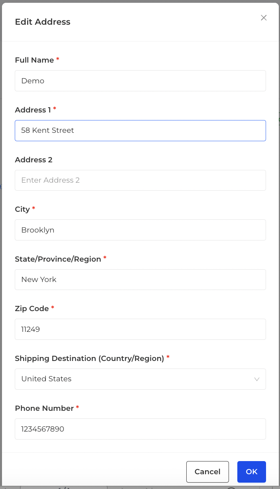Screen dimensions: 280x489
Task: Click the Phone Number label
Action: [x=44, y=408]
